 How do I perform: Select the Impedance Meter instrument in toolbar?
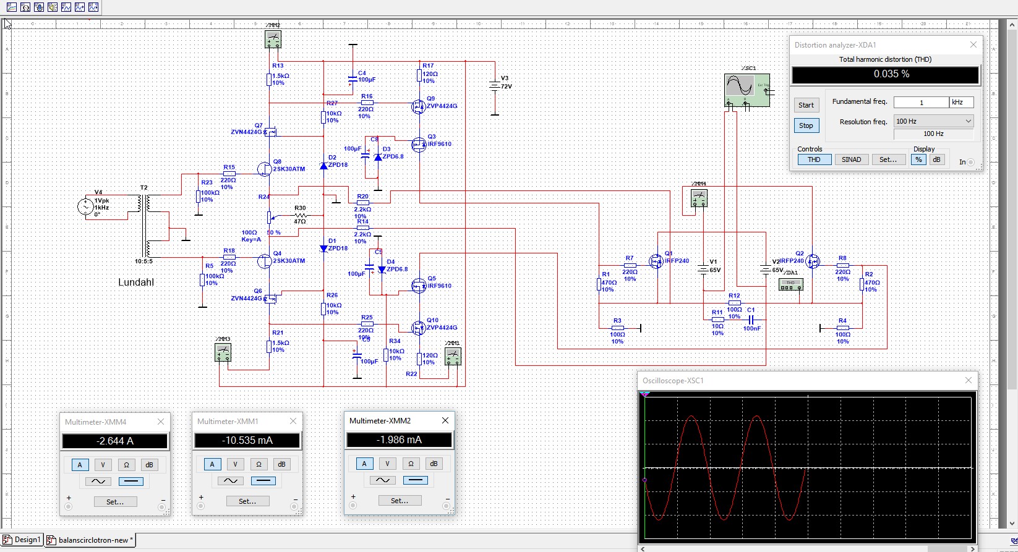click(x=25, y=7)
